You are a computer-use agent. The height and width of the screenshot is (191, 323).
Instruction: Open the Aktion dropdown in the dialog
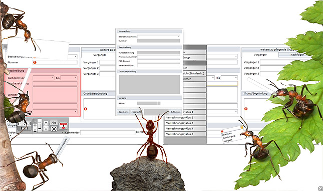pos(149,103)
